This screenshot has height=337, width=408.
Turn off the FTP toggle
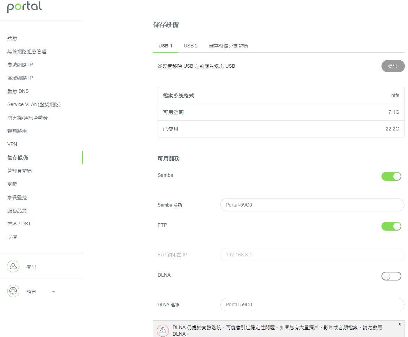[391, 226]
